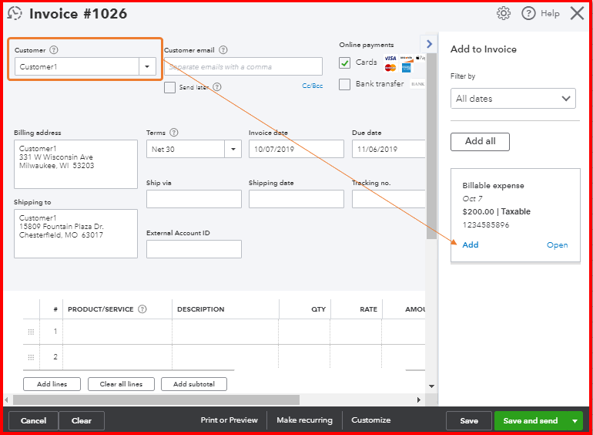Click Add lines button
This screenshot has height=435, width=593.
tap(52, 384)
